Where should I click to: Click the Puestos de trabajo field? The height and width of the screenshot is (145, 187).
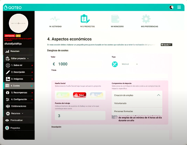[80, 116]
